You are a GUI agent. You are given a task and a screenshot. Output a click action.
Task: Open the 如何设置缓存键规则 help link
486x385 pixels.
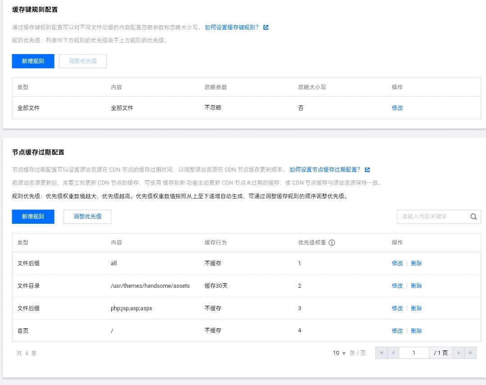coord(232,27)
